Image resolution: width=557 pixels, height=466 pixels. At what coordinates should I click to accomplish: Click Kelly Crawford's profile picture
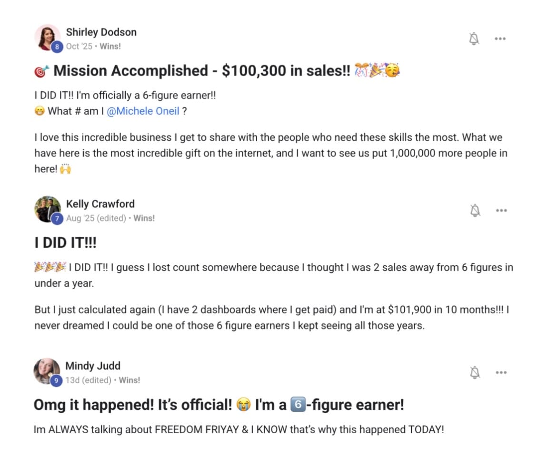click(47, 208)
